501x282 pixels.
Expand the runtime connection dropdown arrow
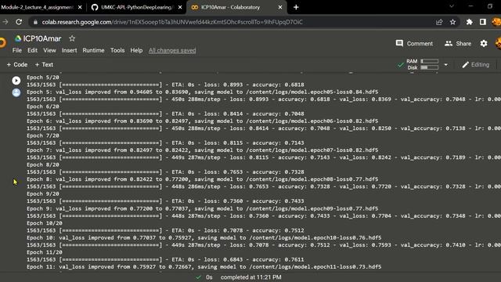[x=445, y=64]
